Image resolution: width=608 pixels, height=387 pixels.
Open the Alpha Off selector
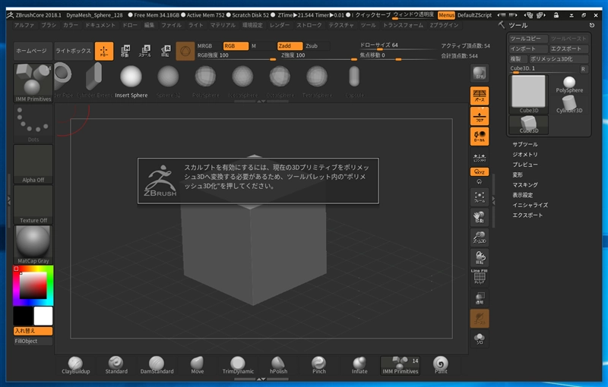[33, 165]
